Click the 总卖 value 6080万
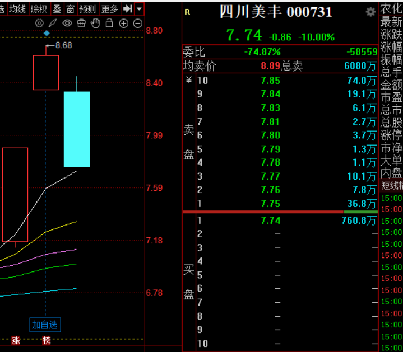The width and height of the screenshot is (403, 352). coord(360,66)
